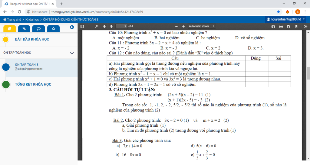
Task: Zoom out with the minus button
Action: coord(176,26)
